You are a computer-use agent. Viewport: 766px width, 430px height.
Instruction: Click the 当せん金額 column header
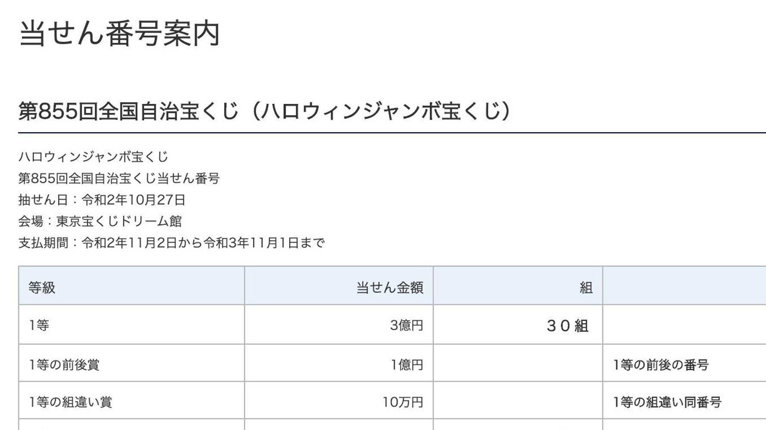(x=389, y=287)
